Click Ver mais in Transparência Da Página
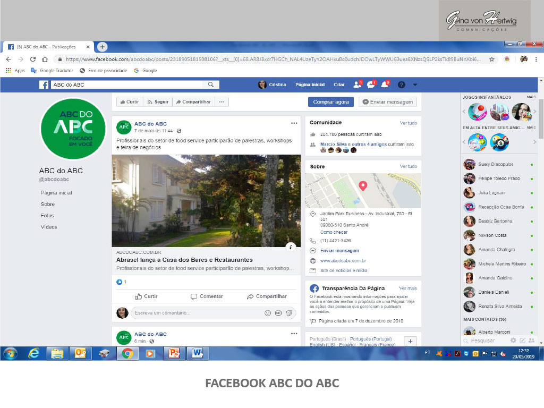The height and width of the screenshot is (408, 544). [408, 288]
